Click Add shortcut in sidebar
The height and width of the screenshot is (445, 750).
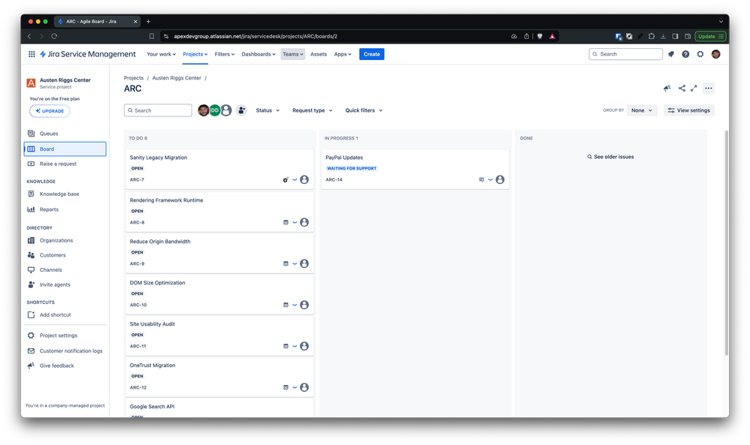coord(65,315)
